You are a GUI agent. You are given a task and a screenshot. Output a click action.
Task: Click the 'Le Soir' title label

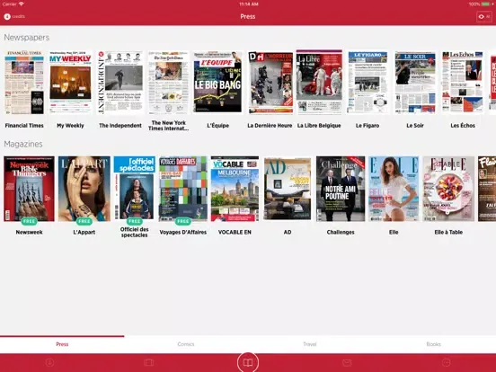tap(415, 126)
